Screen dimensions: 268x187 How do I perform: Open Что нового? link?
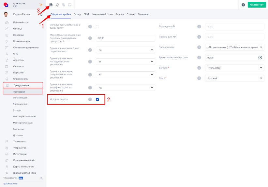pos(10,178)
